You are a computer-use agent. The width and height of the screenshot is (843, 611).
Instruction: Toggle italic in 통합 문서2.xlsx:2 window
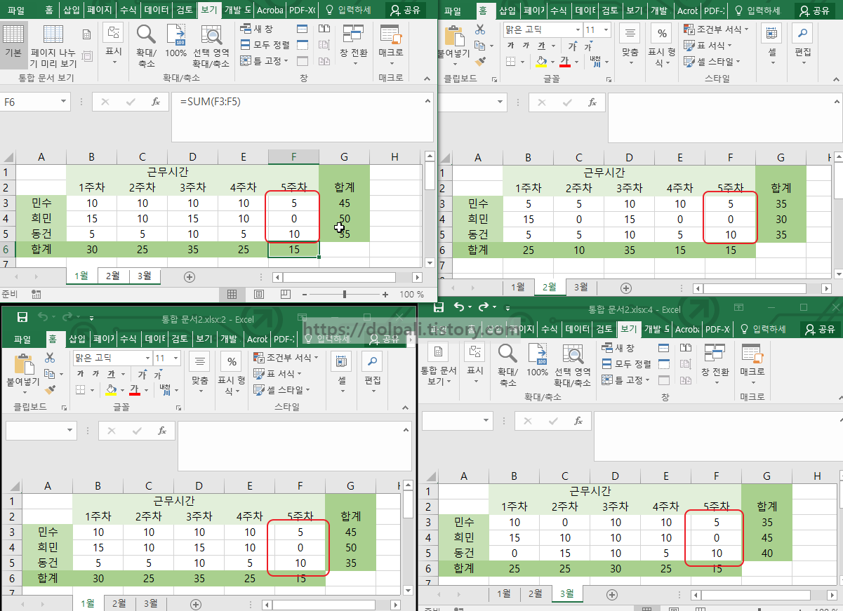pyautogui.click(x=95, y=374)
